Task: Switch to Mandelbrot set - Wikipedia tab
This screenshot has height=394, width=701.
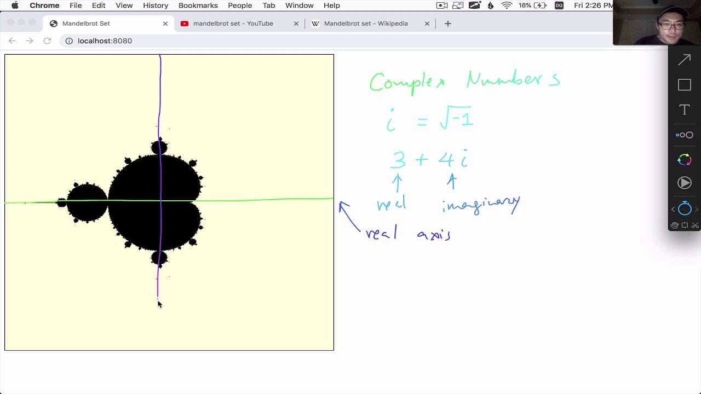Action: pos(371,24)
